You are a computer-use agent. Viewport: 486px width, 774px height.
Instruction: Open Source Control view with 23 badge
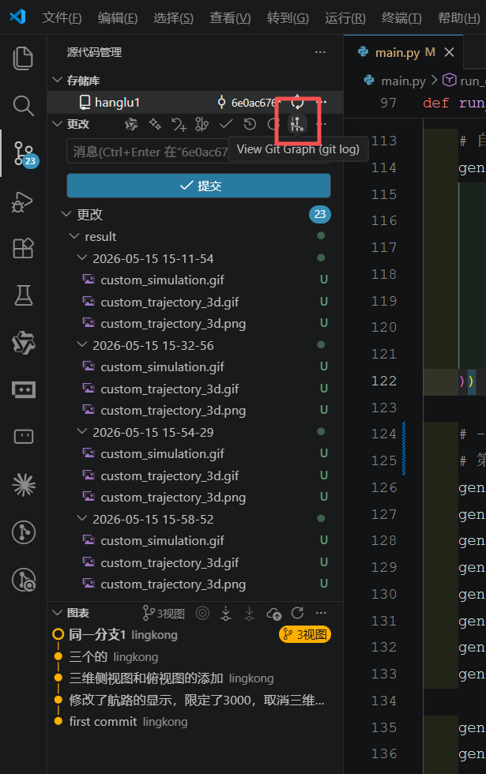[24, 153]
